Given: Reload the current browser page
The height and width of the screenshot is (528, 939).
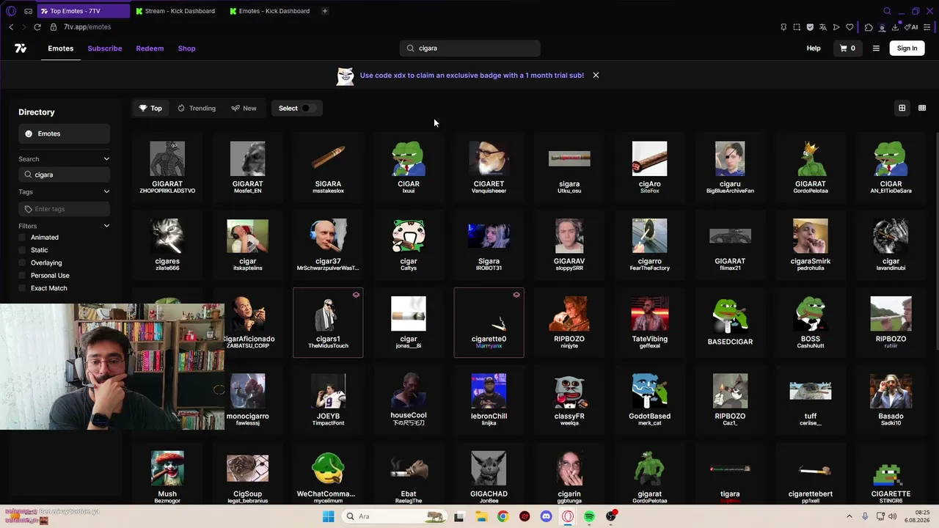Looking at the screenshot, I should (x=37, y=27).
